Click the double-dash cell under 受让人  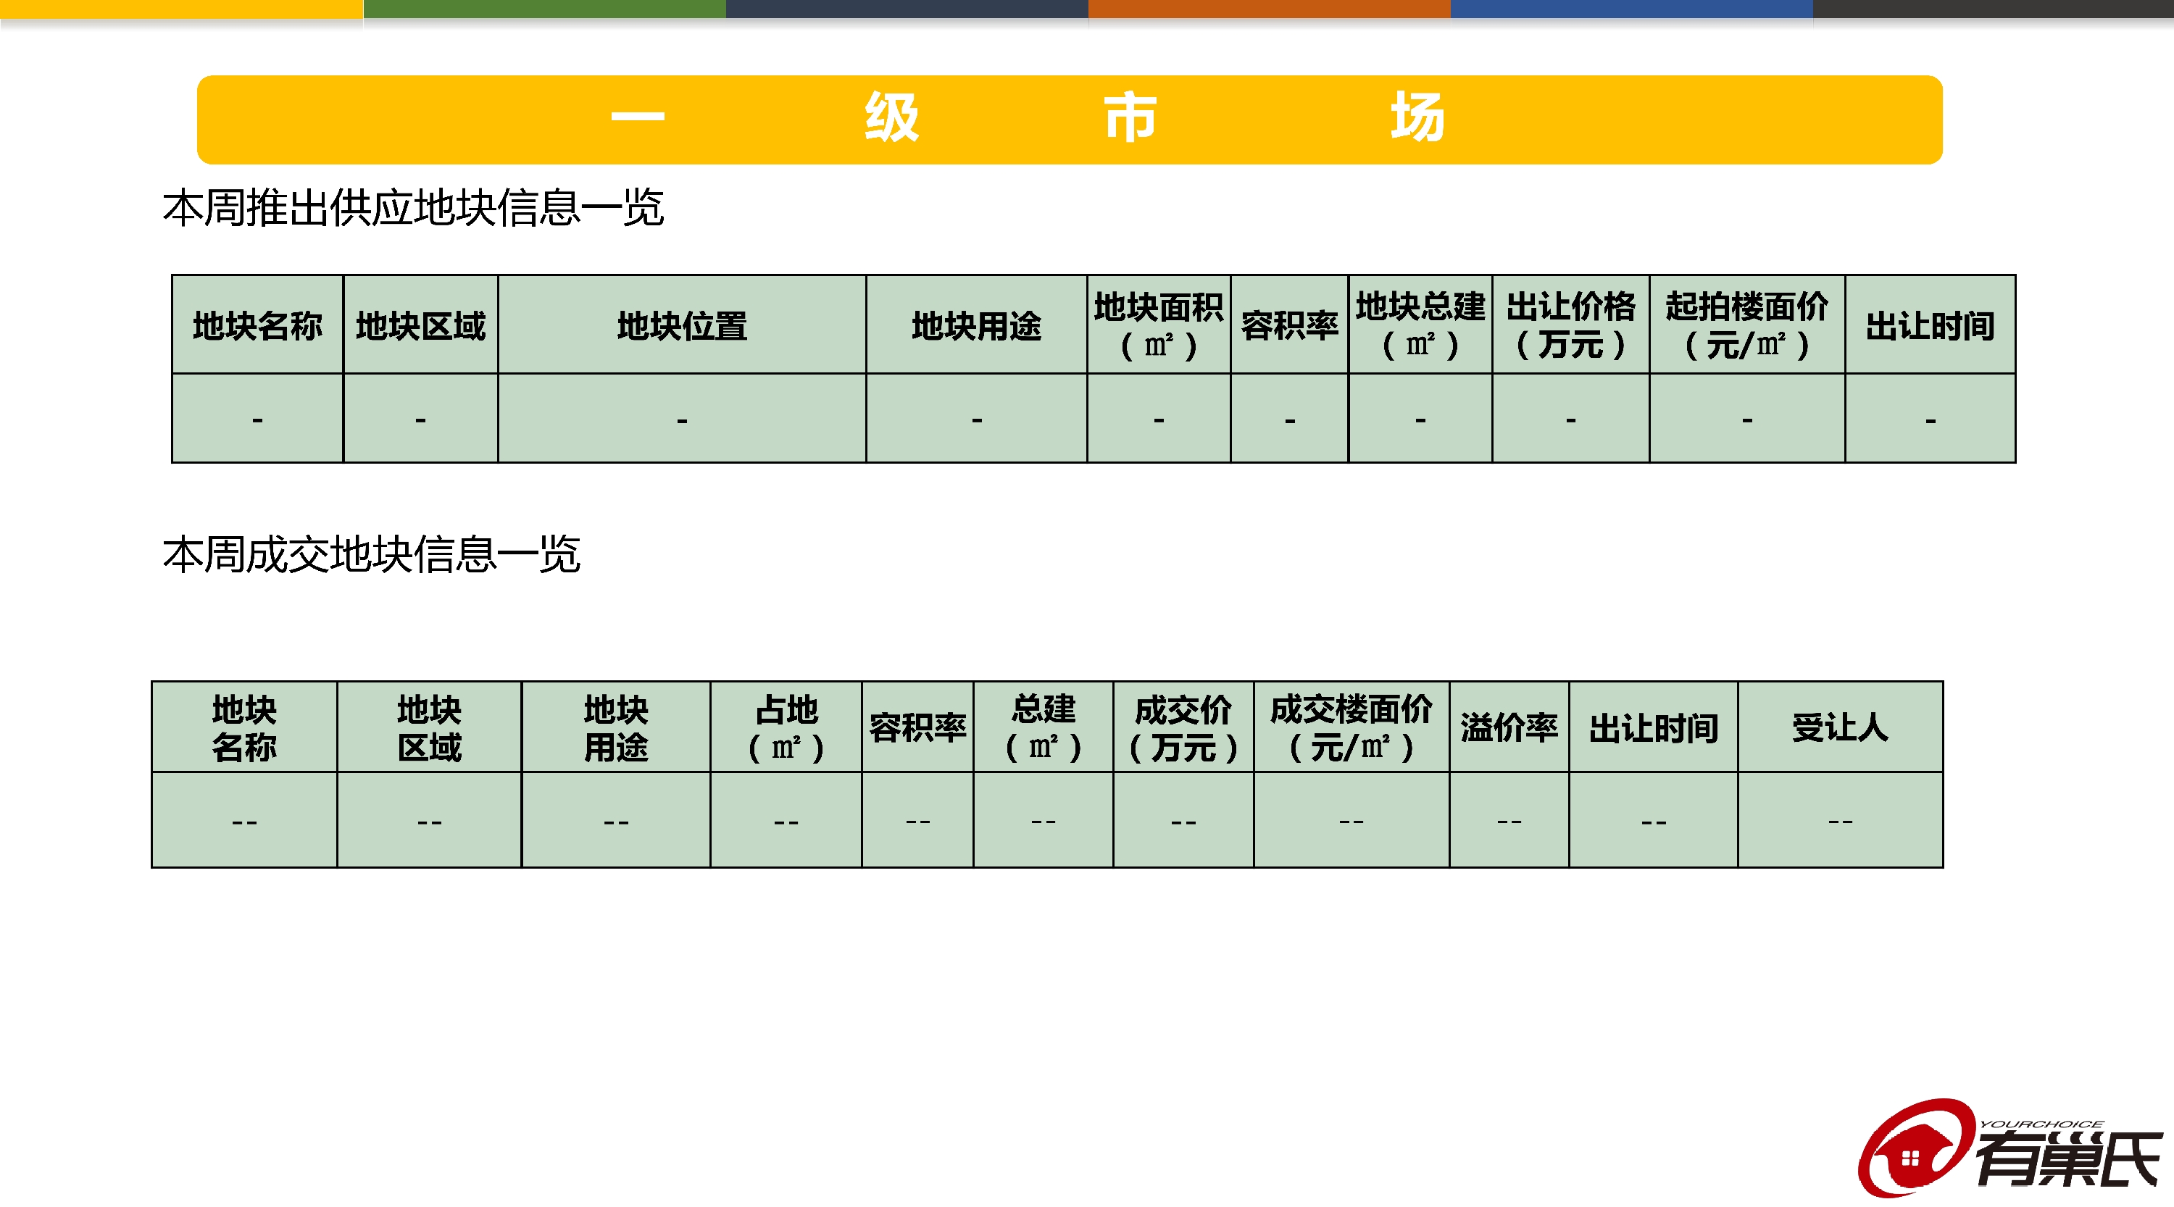[1840, 820]
